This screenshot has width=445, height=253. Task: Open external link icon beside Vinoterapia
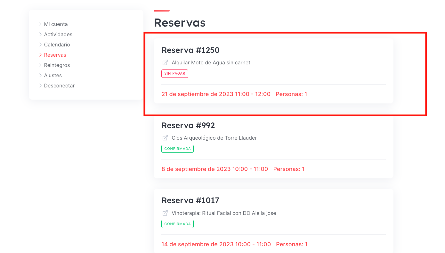(165, 213)
